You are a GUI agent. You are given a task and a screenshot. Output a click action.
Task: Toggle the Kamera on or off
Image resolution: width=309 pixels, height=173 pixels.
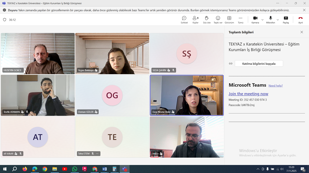(x=255, y=19)
